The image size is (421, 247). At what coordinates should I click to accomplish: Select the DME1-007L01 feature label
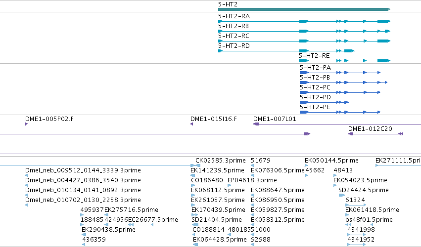275,119
